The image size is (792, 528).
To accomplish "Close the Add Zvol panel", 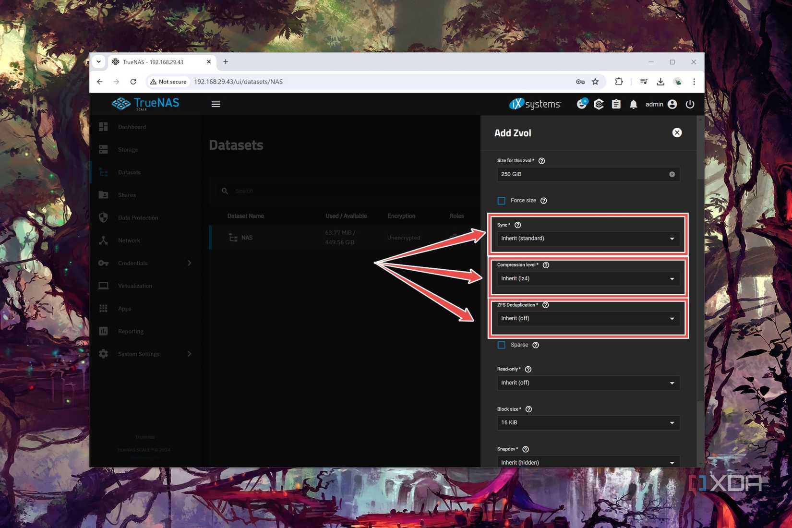I will [677, 132].
